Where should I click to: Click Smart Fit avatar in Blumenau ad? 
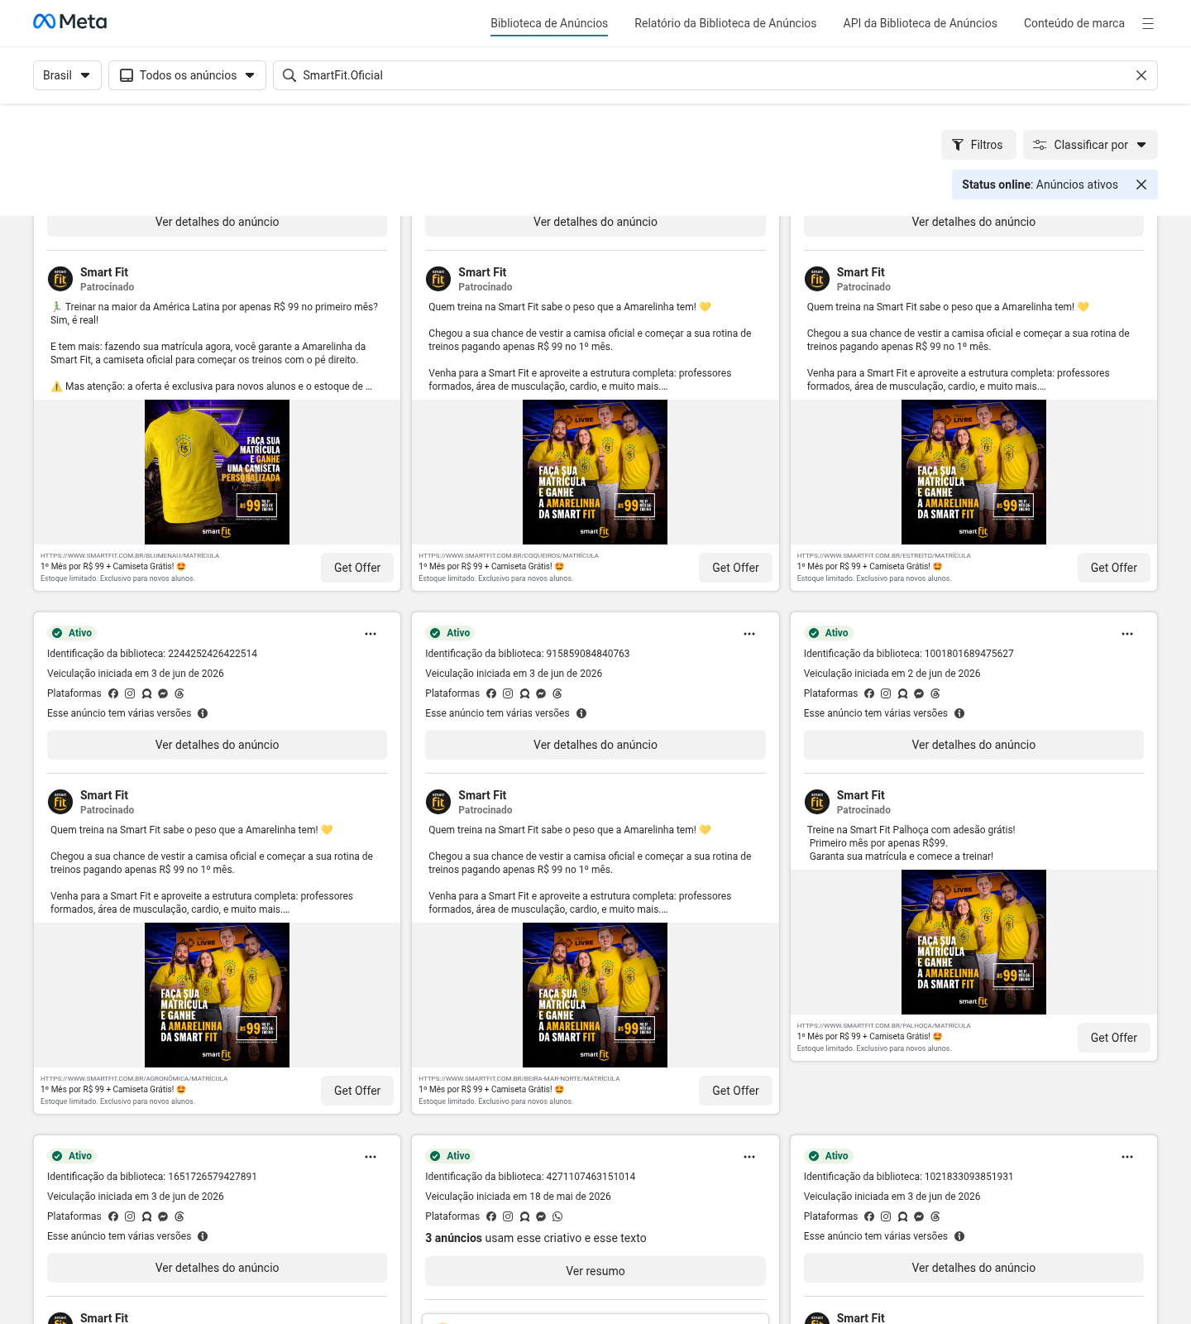[x=60, y=279]
